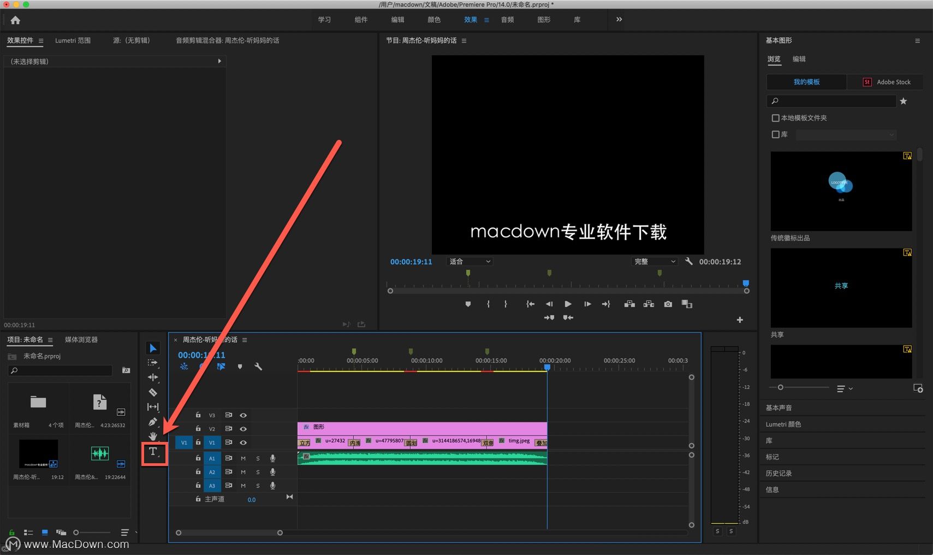933x555 pixels.
Task: Step back one frame
Action: pos(549,304)
